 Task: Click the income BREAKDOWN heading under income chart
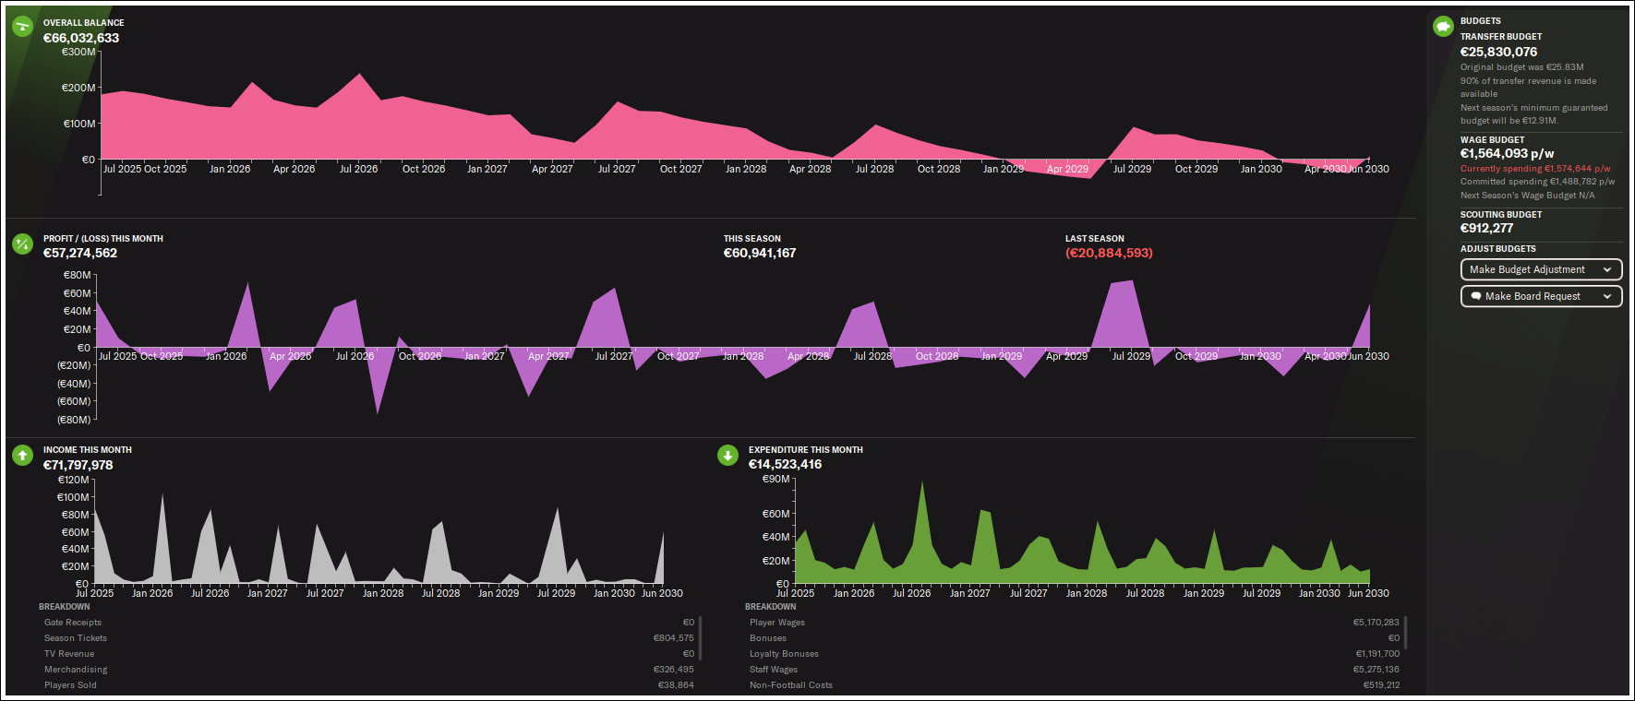click(x=65, y=607)
